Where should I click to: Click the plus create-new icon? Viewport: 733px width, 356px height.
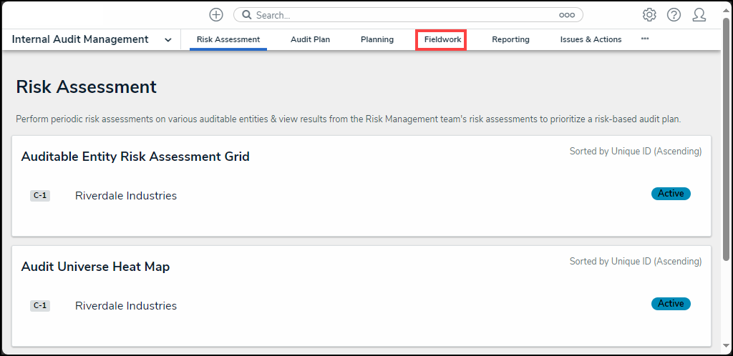click(x=216, y=15)
